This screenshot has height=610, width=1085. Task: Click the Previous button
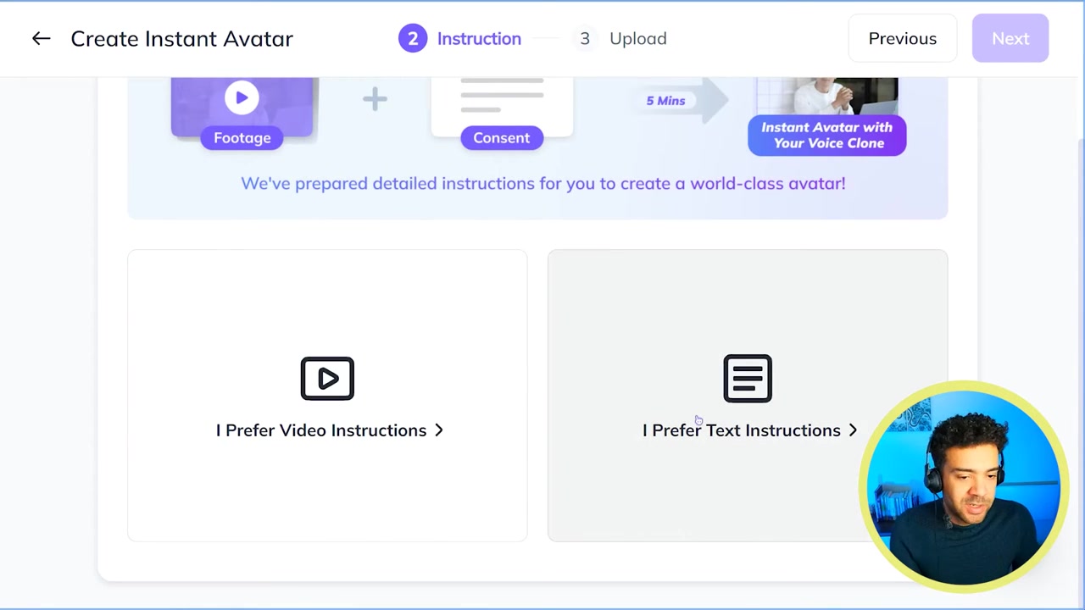tap(902, 38)
